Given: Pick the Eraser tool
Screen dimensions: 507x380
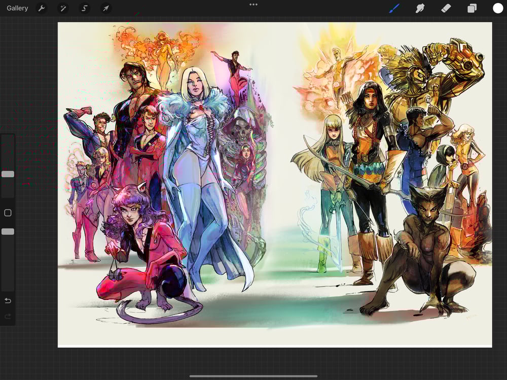Looking at the screenshot, I should (445, 8).
